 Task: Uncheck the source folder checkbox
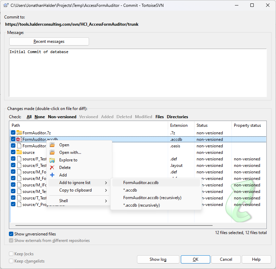[x=13, y=152]
